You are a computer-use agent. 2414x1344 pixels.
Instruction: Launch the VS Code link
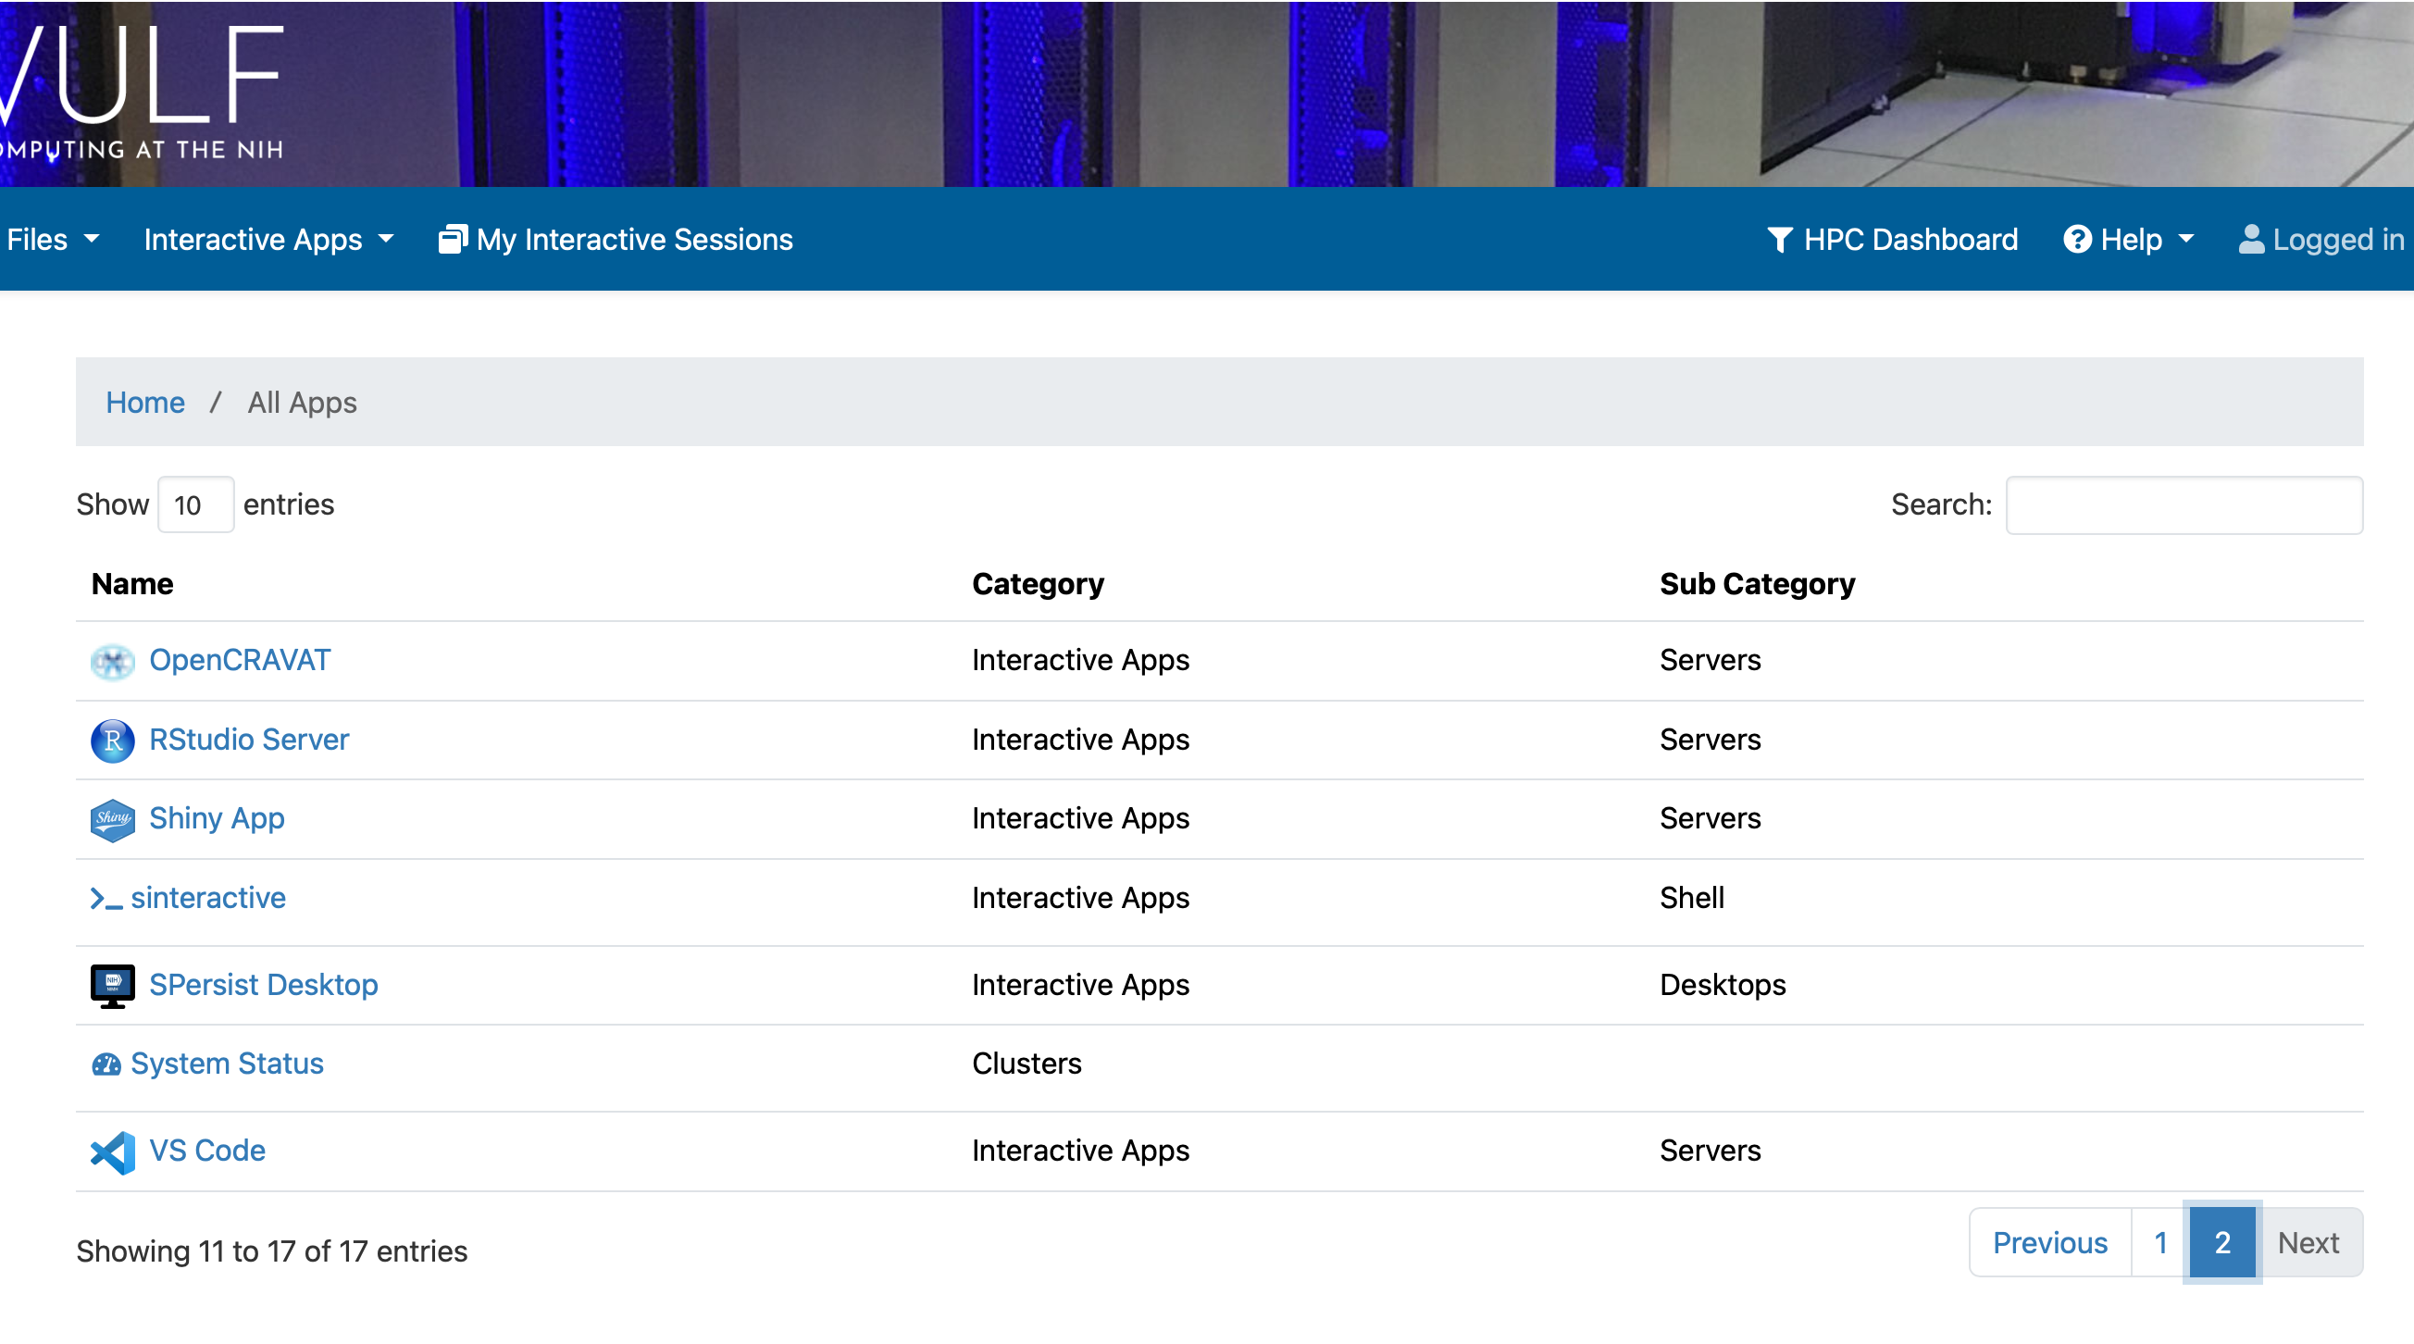click(208, 1151)
